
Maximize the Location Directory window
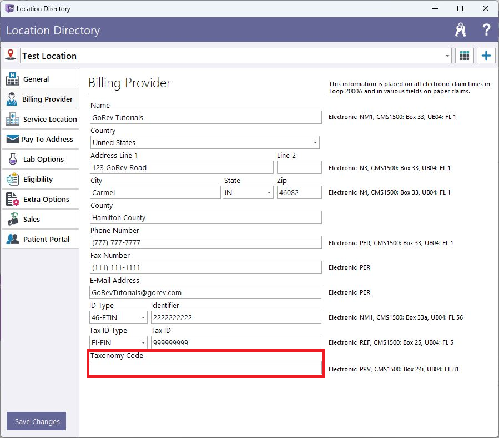(x=460, y=8)
